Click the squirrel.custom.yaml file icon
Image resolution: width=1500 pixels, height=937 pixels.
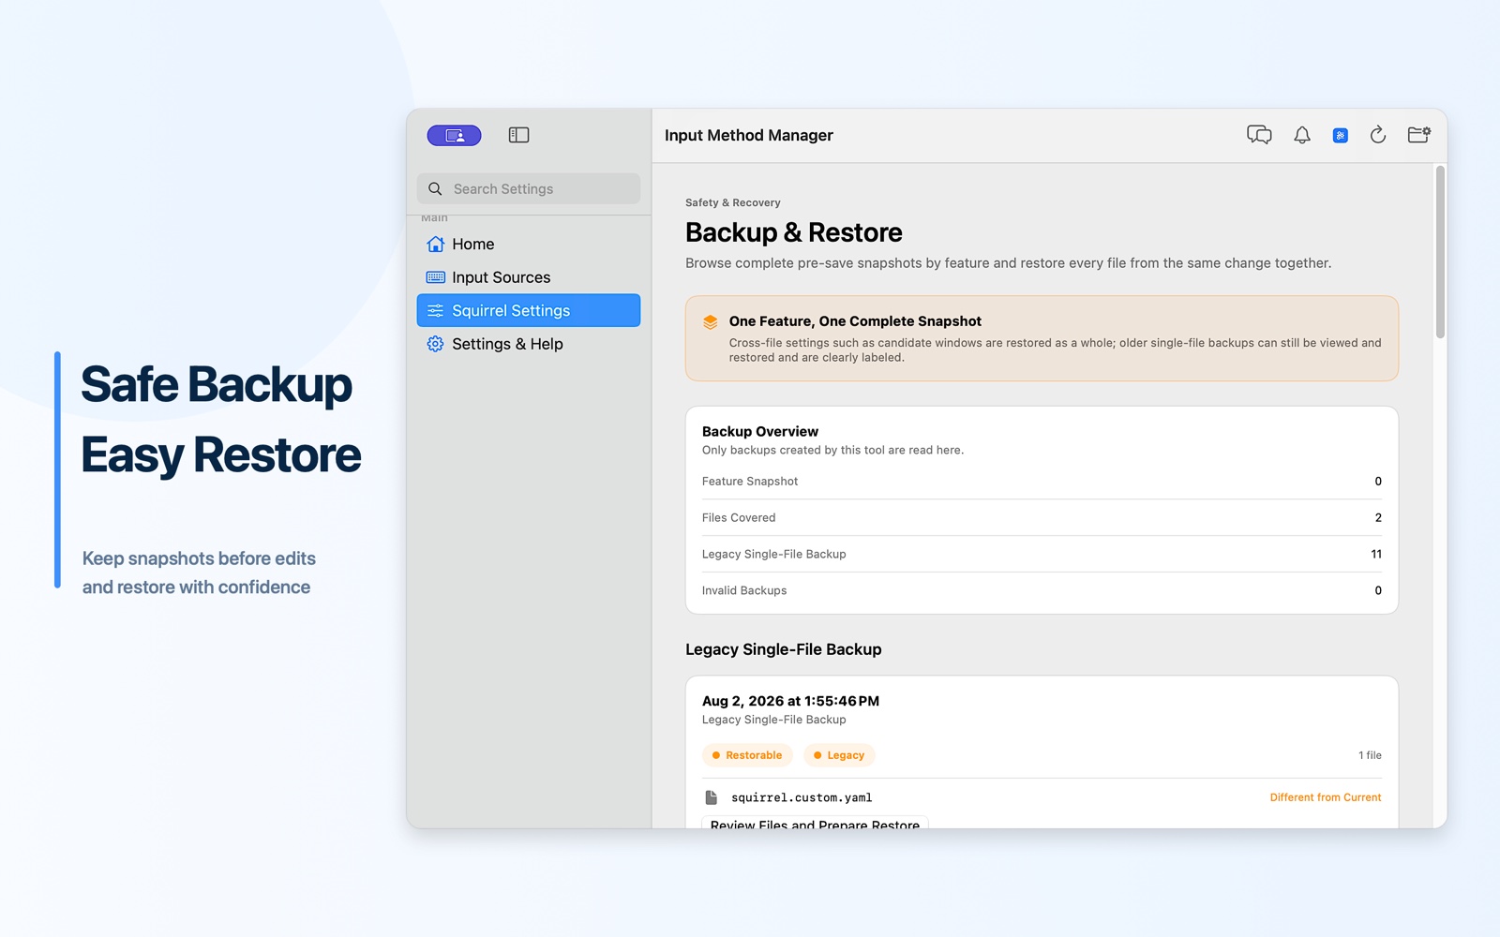coord(711,797)
